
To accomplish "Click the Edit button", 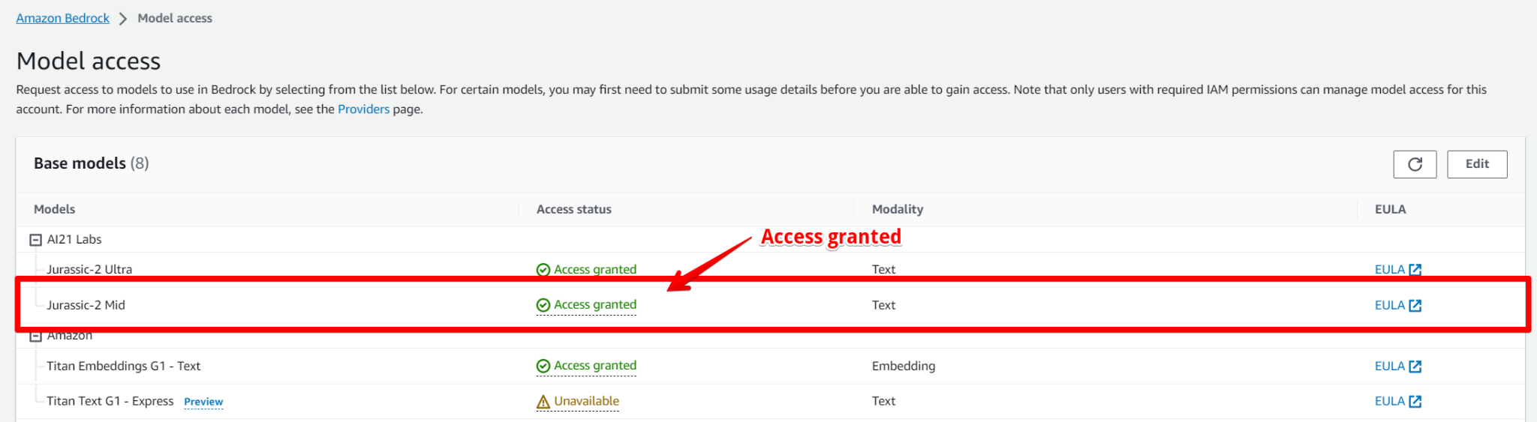I will [1476, 164].
